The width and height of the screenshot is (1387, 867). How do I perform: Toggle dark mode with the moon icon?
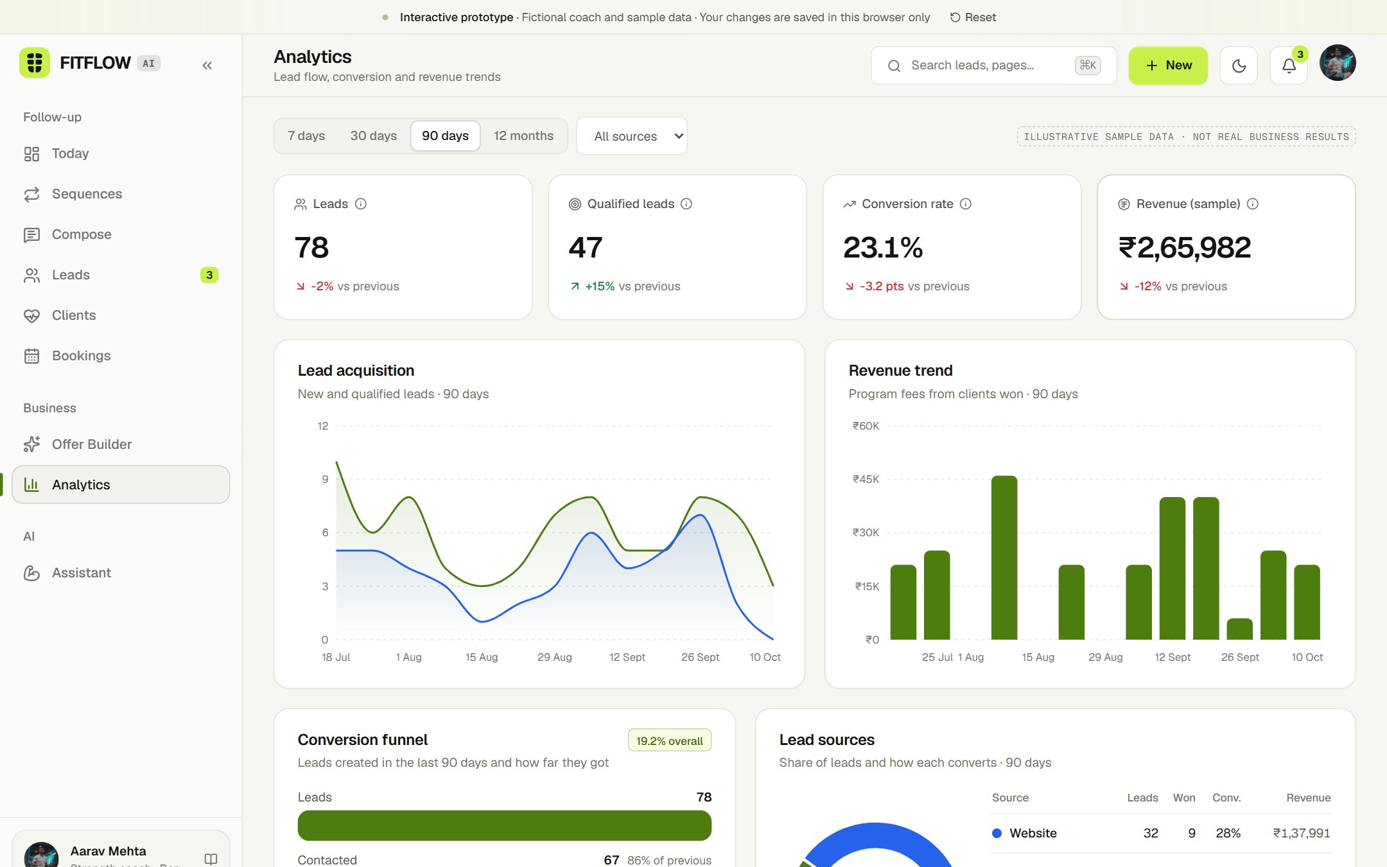[x=1239, y=66]
